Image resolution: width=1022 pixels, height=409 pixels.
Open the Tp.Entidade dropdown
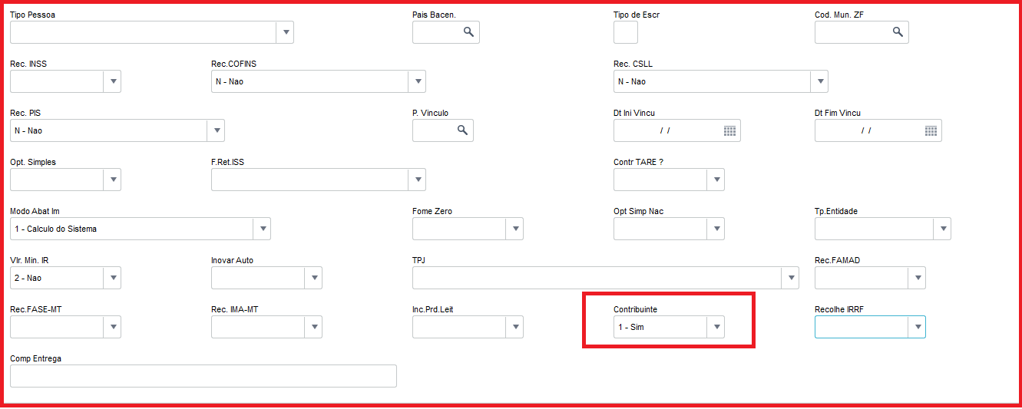click(x=942, y=229)
